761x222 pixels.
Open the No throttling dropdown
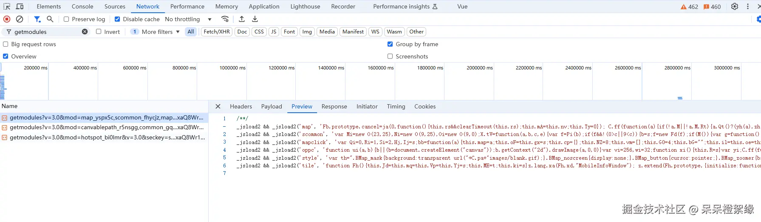[188, 19]
